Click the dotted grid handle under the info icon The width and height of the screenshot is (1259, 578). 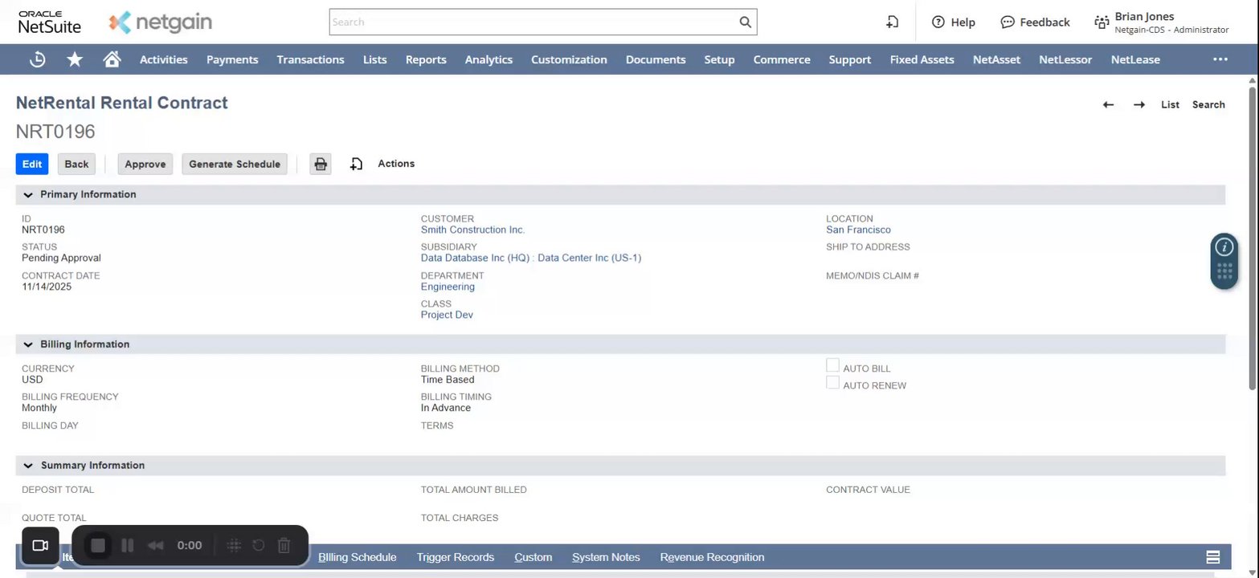[x=1224, y=271]
